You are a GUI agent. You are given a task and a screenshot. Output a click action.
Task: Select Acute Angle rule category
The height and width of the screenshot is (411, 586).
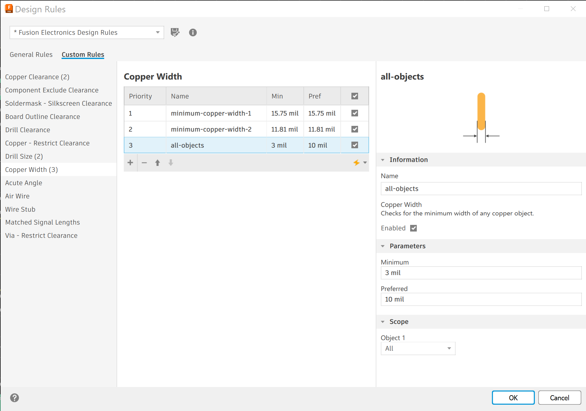24,183
